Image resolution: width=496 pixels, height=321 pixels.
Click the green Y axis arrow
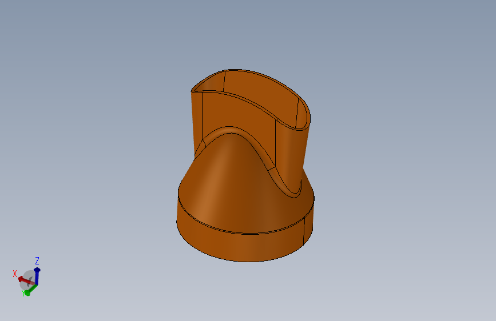point(31,290)
